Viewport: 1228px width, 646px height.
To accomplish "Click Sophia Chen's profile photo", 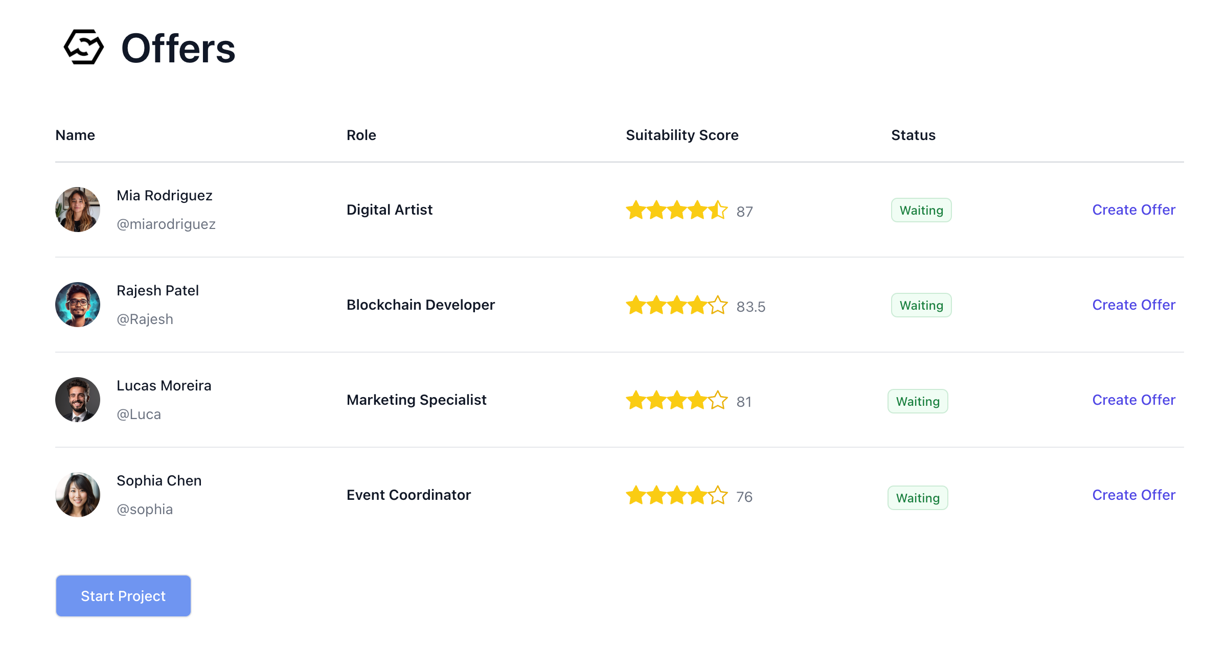I will tap(78, 495).
